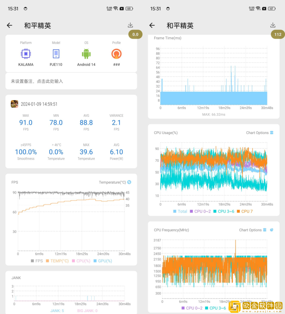Open Chart Options for CPU Frequency
Viewport: 285px width, 314px height.
coord(253,230)
